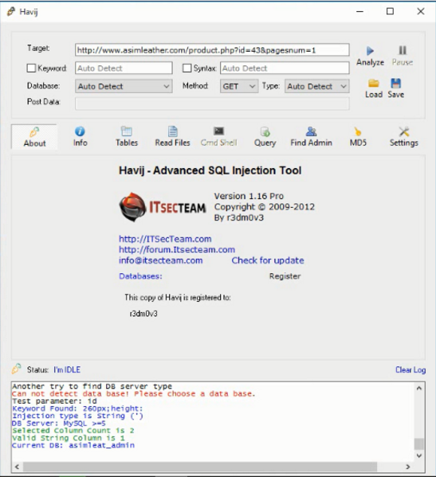
Task: Click the log vertical scrollbar thumb
Action: [x=419, y=444]
